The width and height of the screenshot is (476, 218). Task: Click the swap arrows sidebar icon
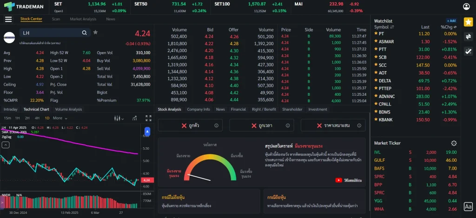[468, 37]
